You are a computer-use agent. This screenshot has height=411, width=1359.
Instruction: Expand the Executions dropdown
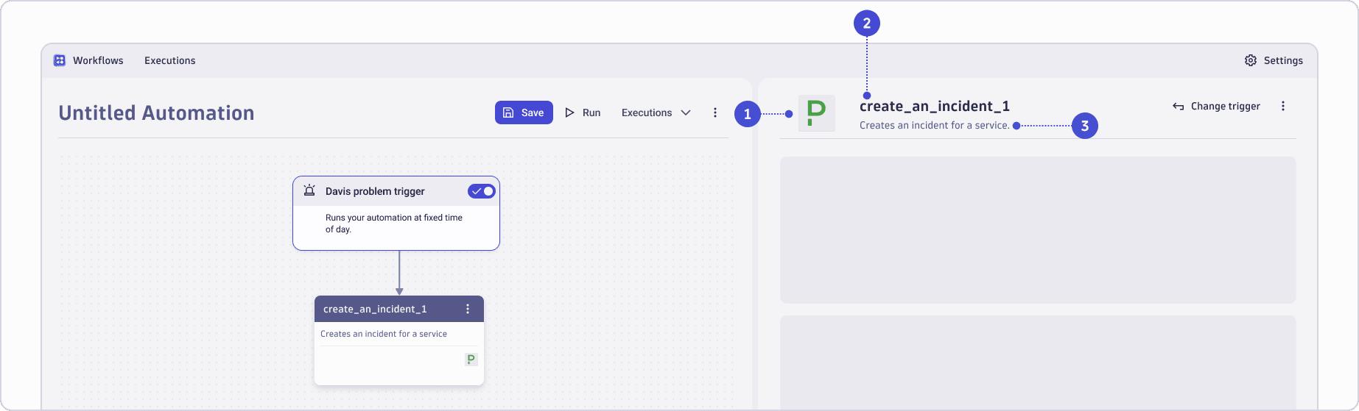656,112
